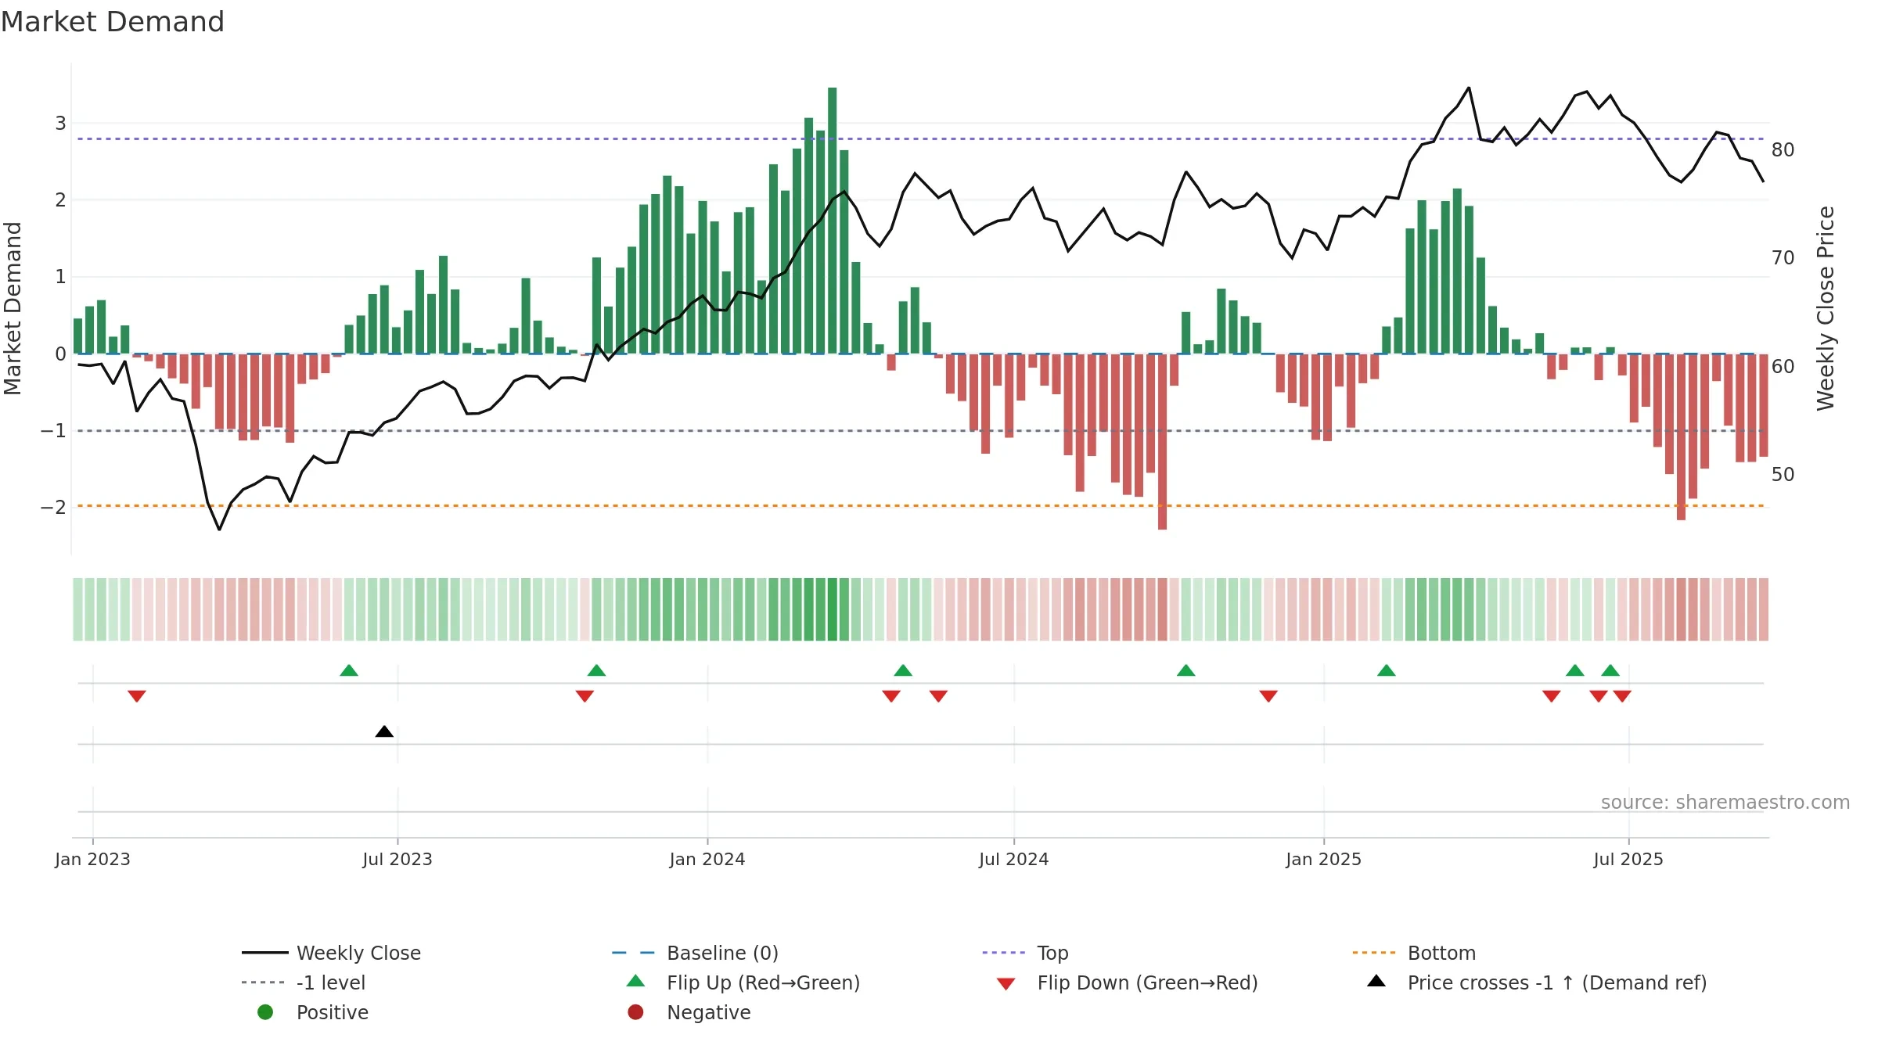Screen dimensions: 1878x1056
Task: Click the green flip-up triangle between Jul 2023 and Jan 2024
Action: click(x=596, y=670)
